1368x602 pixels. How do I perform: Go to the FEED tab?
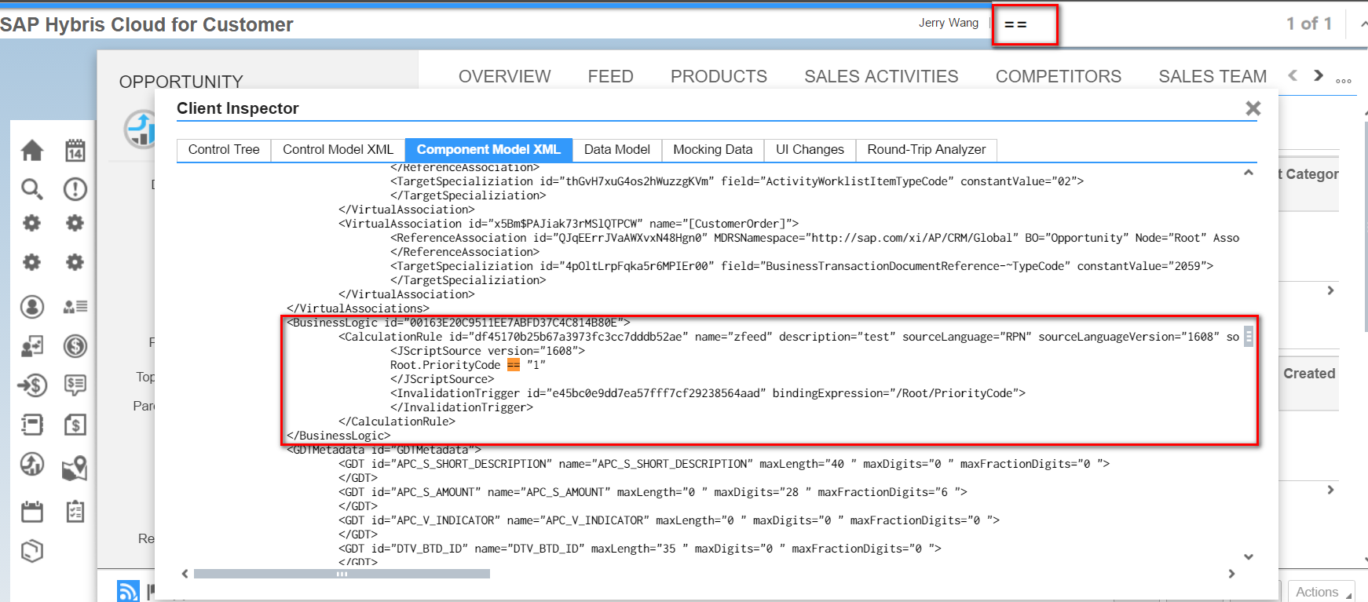[x=611, y=76]
